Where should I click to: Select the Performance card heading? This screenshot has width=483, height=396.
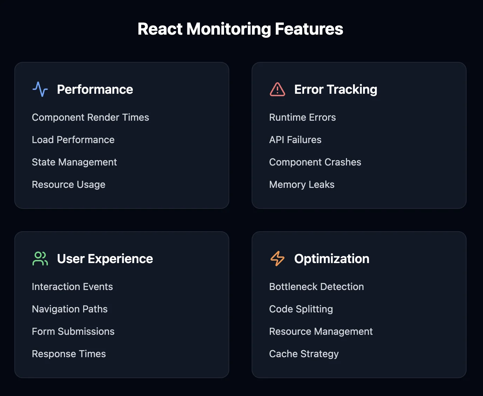point(95,89)
